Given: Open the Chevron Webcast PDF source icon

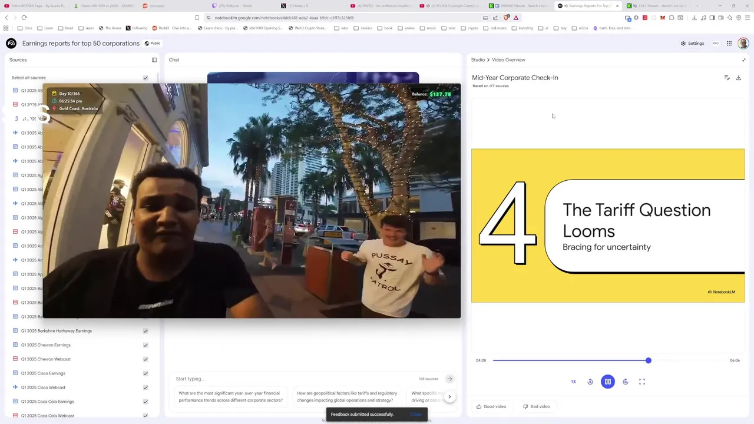Looking at the screenshot, I should click(15, 359).
